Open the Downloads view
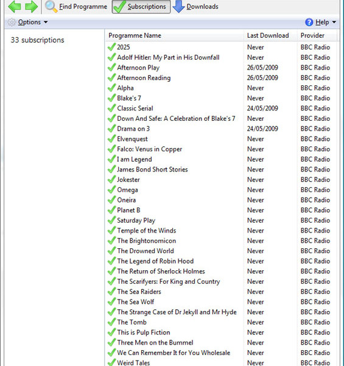 195,7
